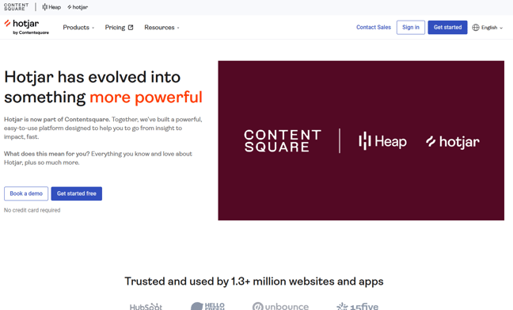Click the Get started button in header
Viewport: 513px width, 310px height.
pyautogui.click(x=447, y=27)
